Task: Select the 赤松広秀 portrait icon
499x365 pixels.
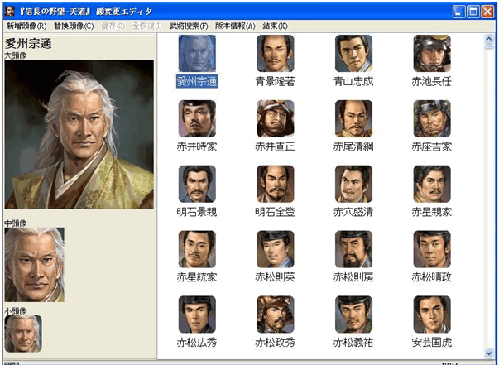Action: [x=197, y=314]
